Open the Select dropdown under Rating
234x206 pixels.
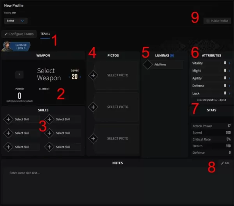16,21
